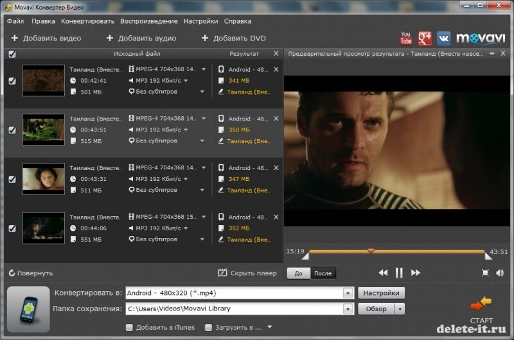
Task: Toggle the select-all checkbox in list header
Action: [x=12, y=55]
